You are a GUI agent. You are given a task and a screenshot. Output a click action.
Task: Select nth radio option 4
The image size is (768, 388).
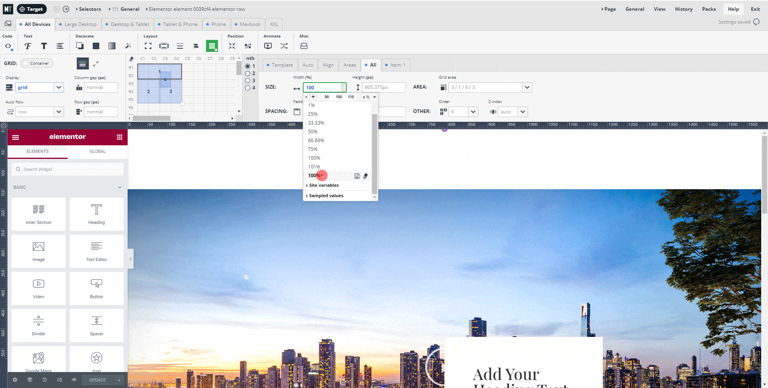[248, 88]
